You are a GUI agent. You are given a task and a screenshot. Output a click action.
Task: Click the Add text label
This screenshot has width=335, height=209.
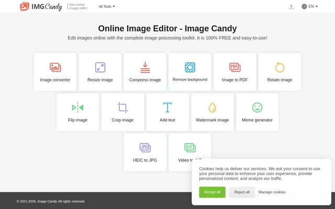167,120
